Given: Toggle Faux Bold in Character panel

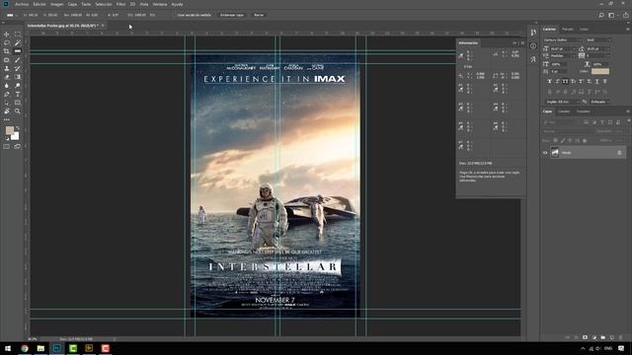Looking at the screenshot, I should click(x=549, y=81).
